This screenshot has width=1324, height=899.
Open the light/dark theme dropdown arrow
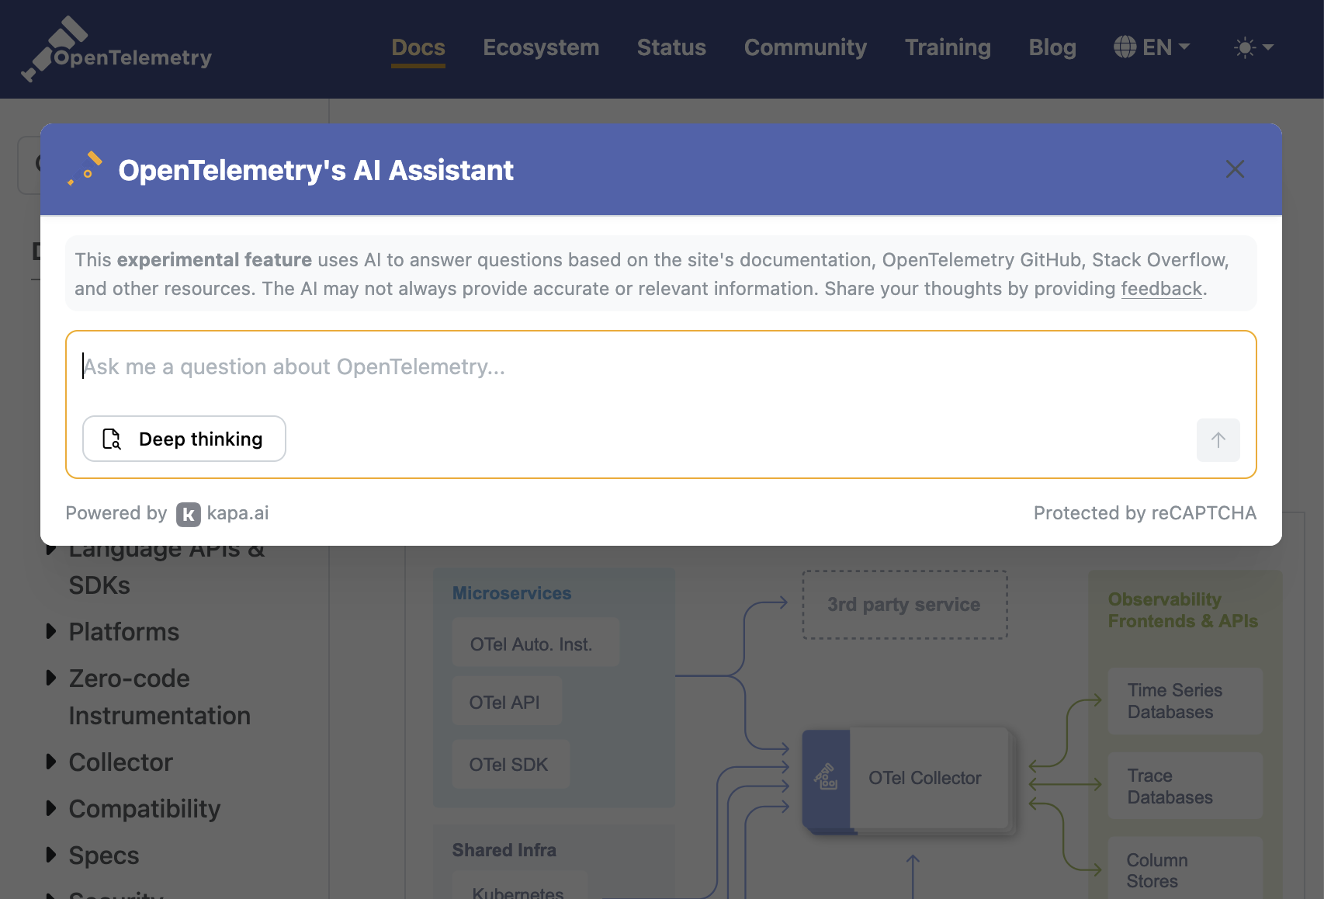tap(1268, 47)
